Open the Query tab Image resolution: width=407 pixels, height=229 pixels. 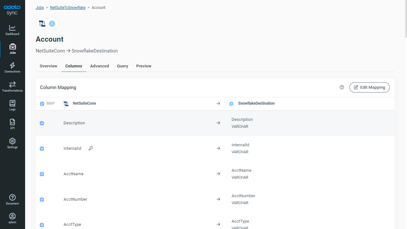pos(122,66)
